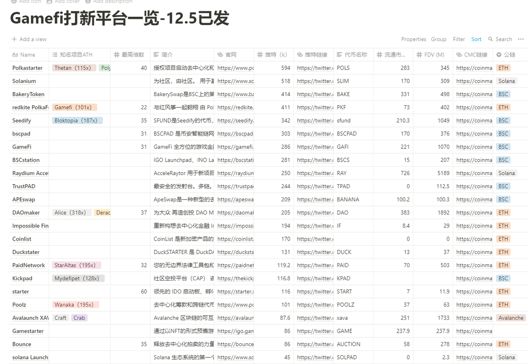Open the PaidNetwork row

pos(29,265)
